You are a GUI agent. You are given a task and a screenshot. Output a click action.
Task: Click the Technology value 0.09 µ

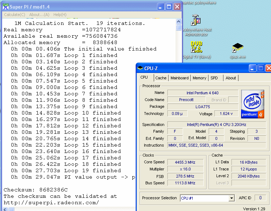pos(177,114)
